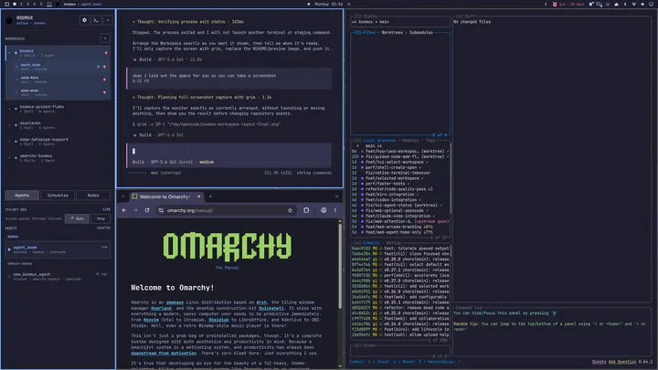Viewport: 658px width, 370px height.
Task: Open the Wi-Fi network icon in top bar
Action: coord(633,5)
